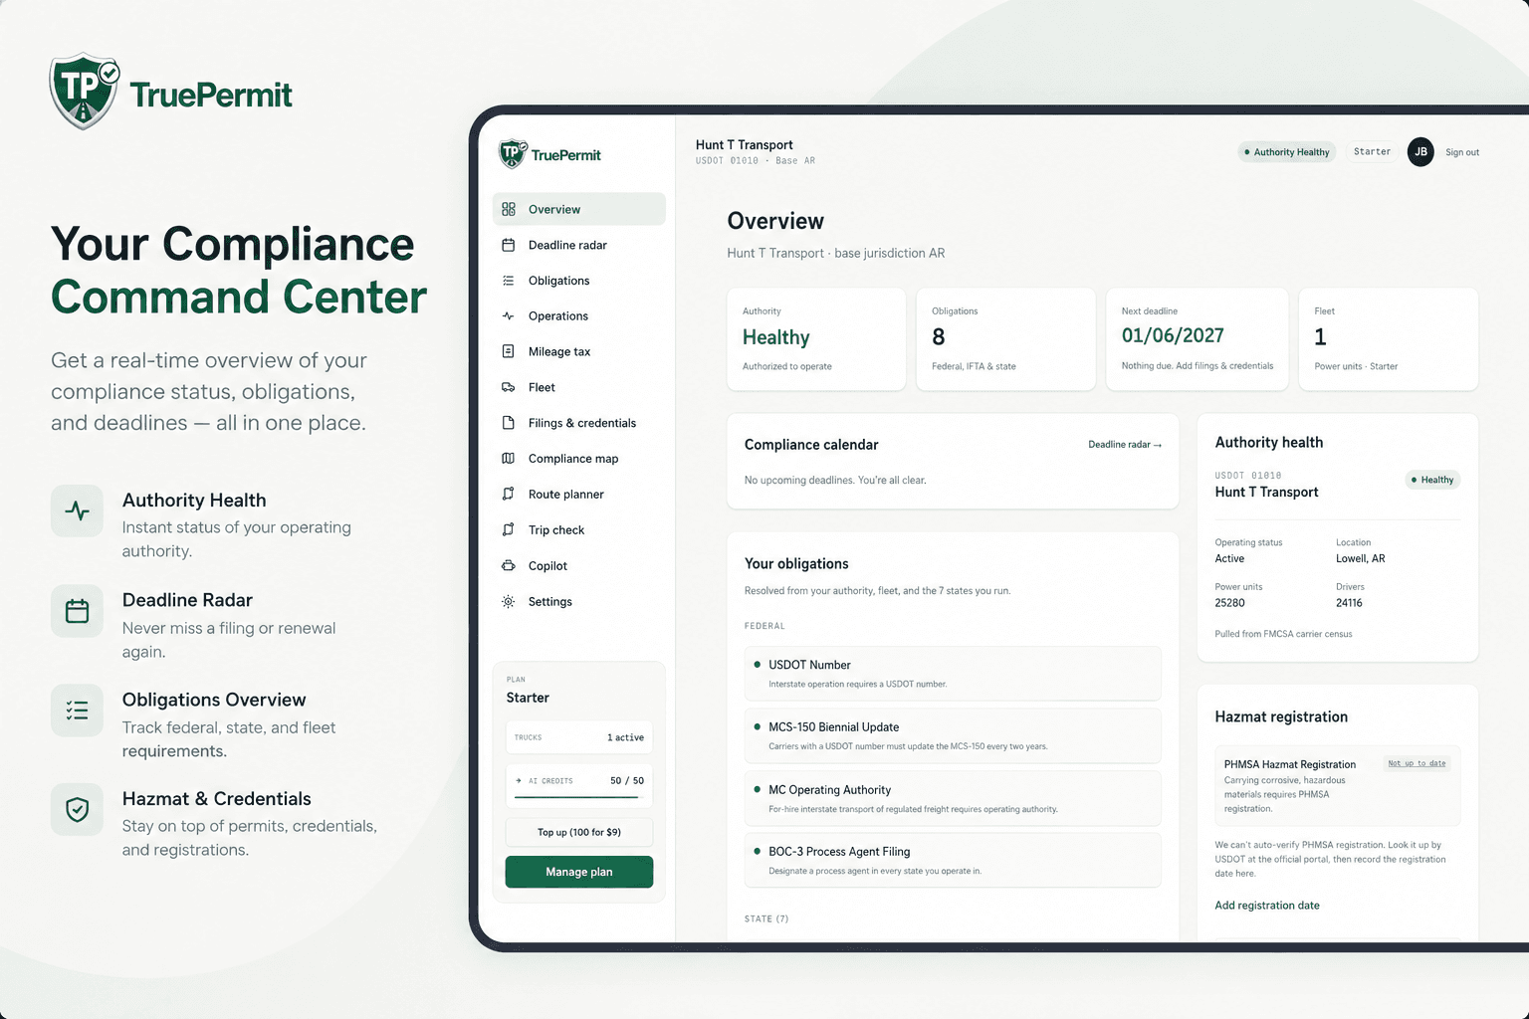Click the Overview grid icon in sidebar

(509, 209)
